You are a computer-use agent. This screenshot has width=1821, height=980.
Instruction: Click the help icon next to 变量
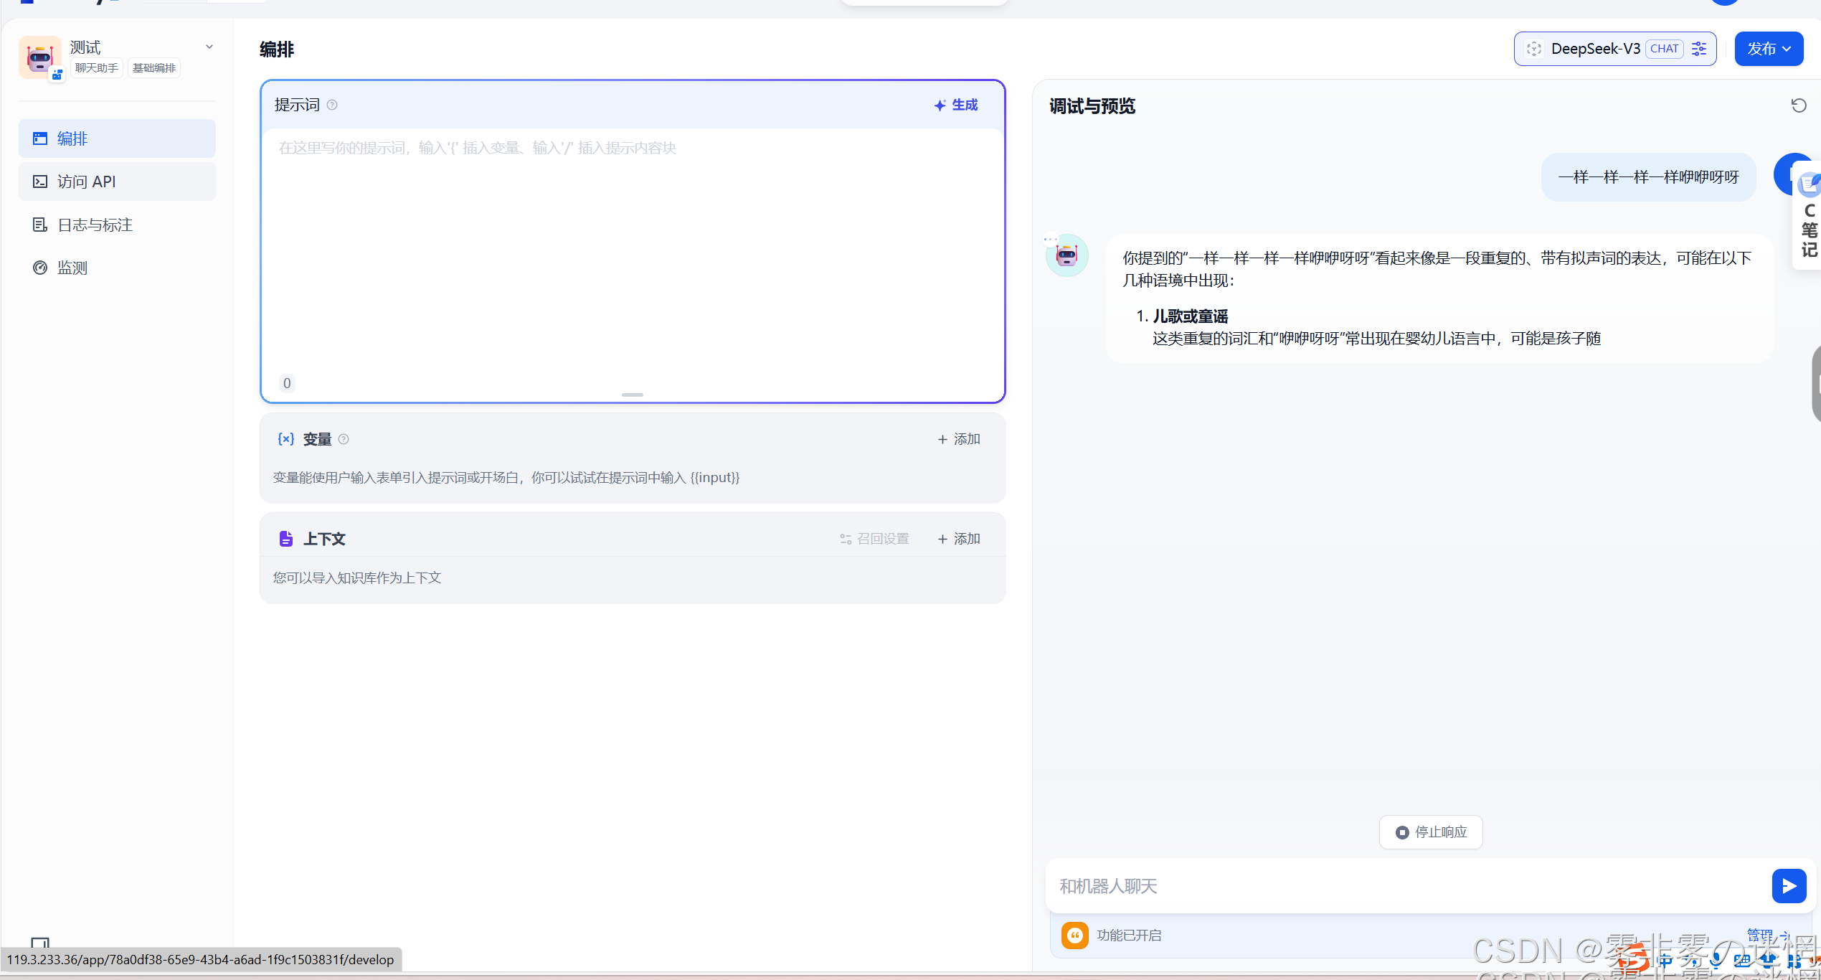pos(344,439)
